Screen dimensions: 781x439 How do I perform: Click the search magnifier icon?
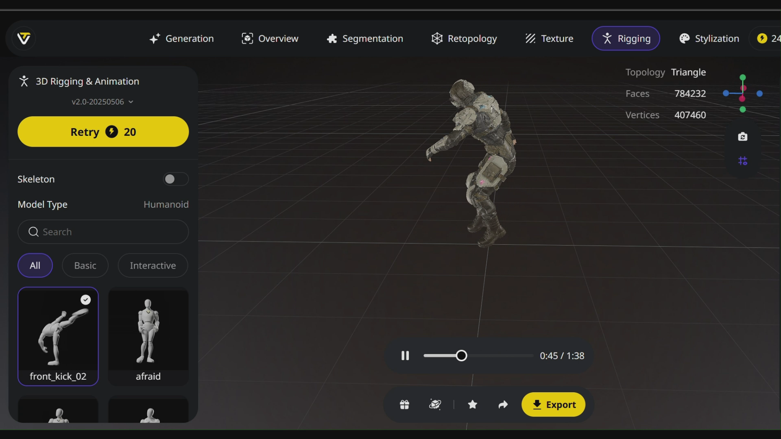pos(33,232)
